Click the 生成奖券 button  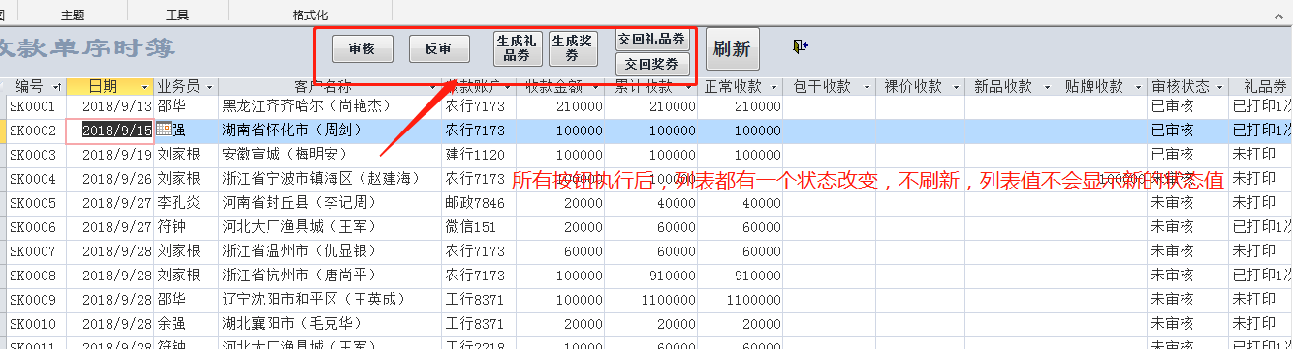coord(573,48)
